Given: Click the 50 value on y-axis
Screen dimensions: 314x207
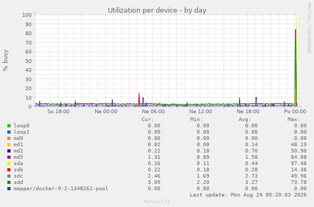Looking at the screenshot, I should [x=28, y=61].
